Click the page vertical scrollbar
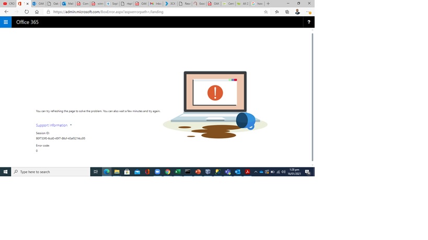428x240 pixels. 313,97
